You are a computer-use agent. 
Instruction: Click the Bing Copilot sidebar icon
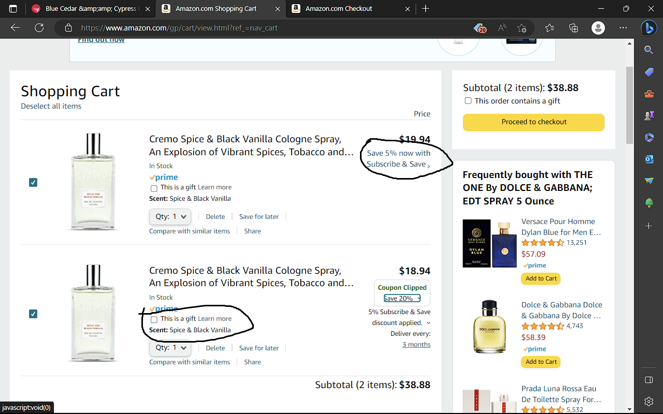(648, 28)
